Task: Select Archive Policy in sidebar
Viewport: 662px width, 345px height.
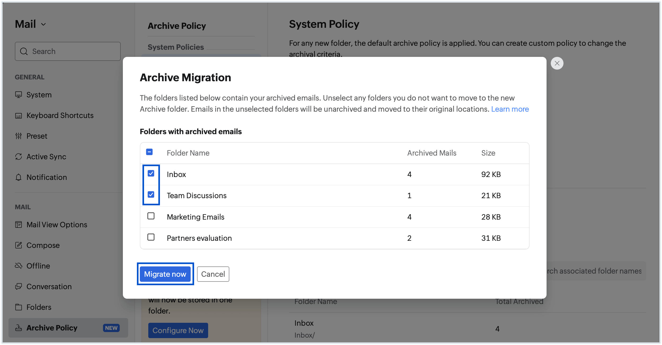Action: pos(68,328)
